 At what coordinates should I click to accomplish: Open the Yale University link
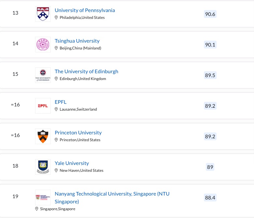72,163
